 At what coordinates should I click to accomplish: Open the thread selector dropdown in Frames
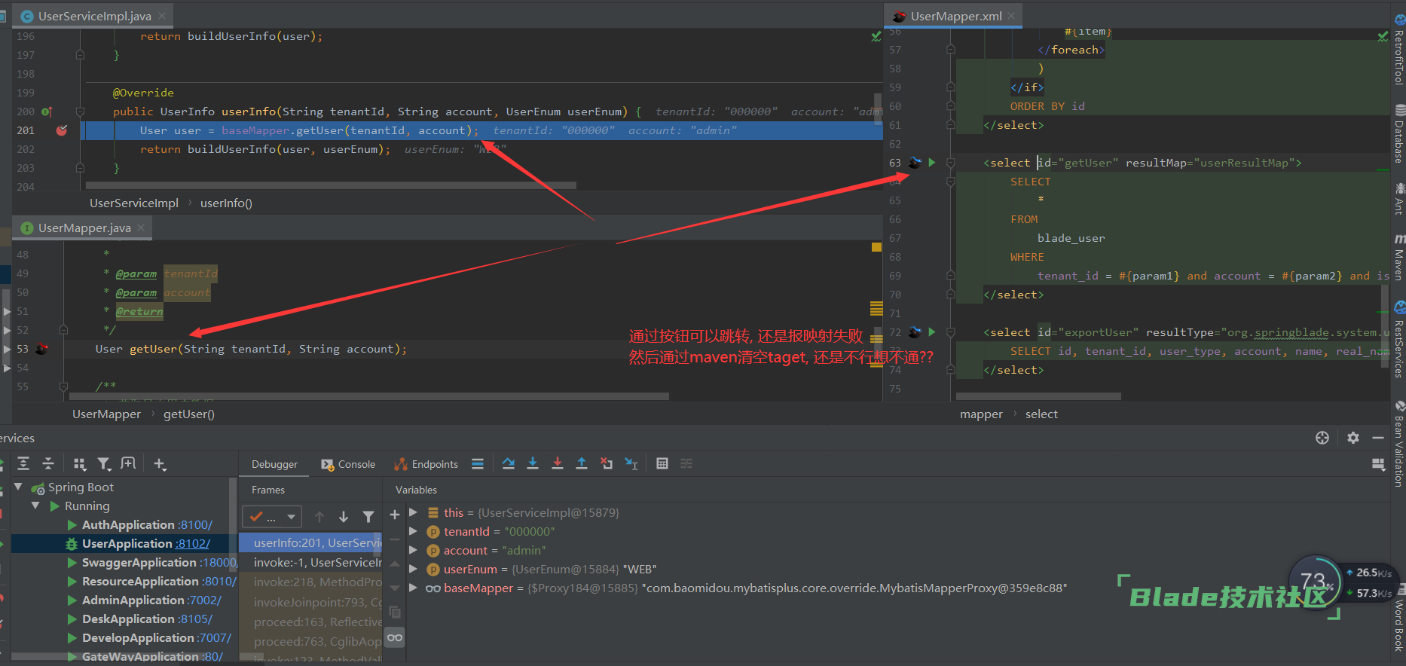(272, 516)
